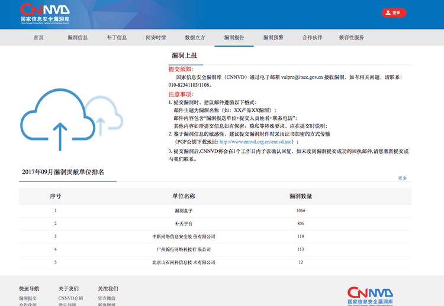Open the PGP key cnnvd.asc download link
The height and width of the screenshot is (306, 444).
(x=255, y=142)
